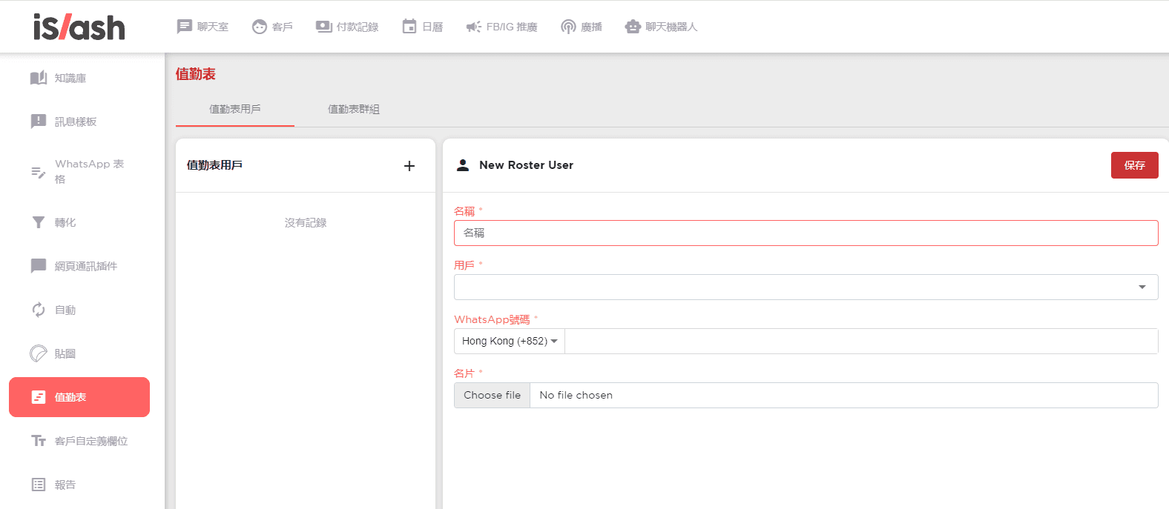Select 值勤表 in the sidebar
This screenshot has height=509, width=1169.
(x=79, y=397)
